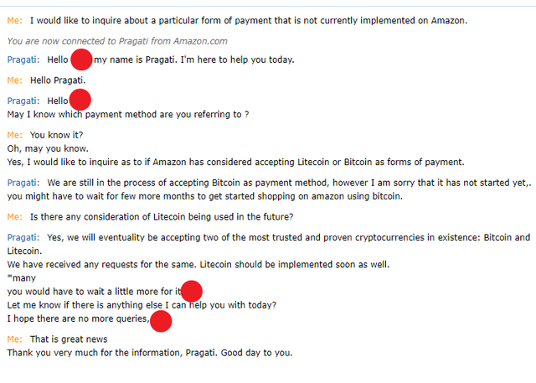536x383 pixels.
Task: Click the "Me:" label before the Litecoin future question
Action: click(14, 217)
